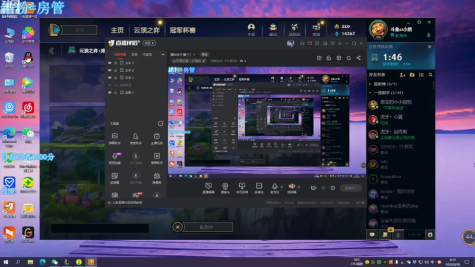Click the record video icon in bottom bar
Screen dimensions: 475x267
pyautogui.click(x=313, y=188)
